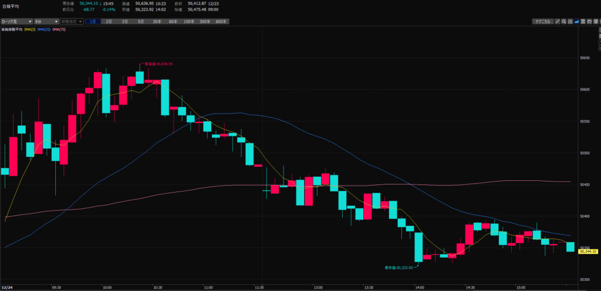Select the 1日 range tab

[93, 22]
